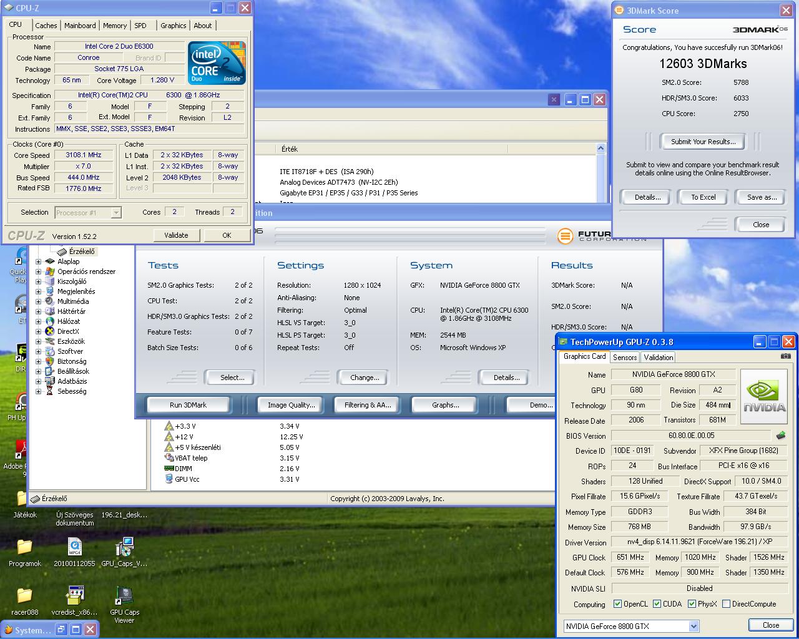Open Filtering & AA settings in 3DMark
Image resolution: width=799 pixels, height=639 pixels.
click(368, 405)
